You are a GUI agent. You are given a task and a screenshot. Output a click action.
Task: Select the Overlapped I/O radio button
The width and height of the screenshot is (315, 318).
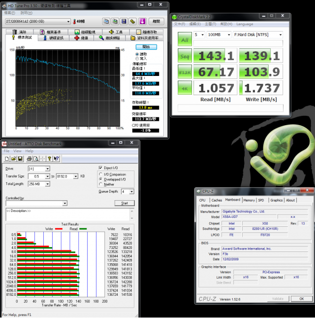100,179
